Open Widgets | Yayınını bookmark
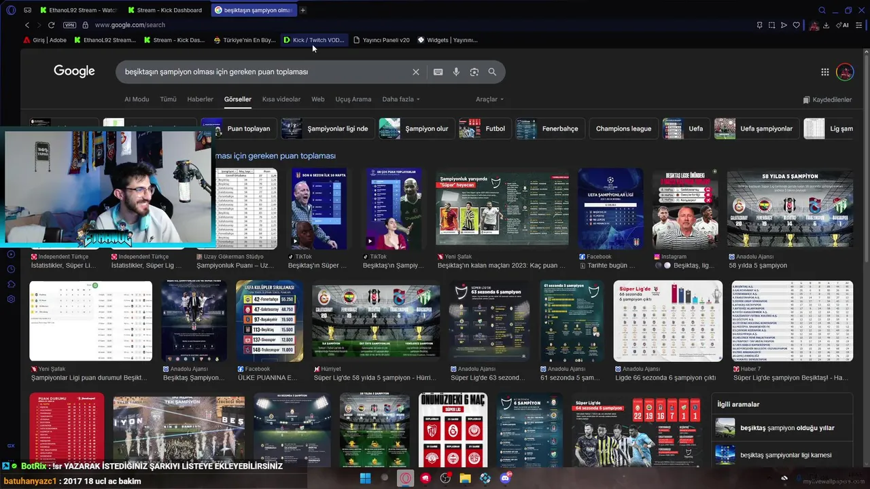This screenshot has width=870, height=489. coord(448,40)
